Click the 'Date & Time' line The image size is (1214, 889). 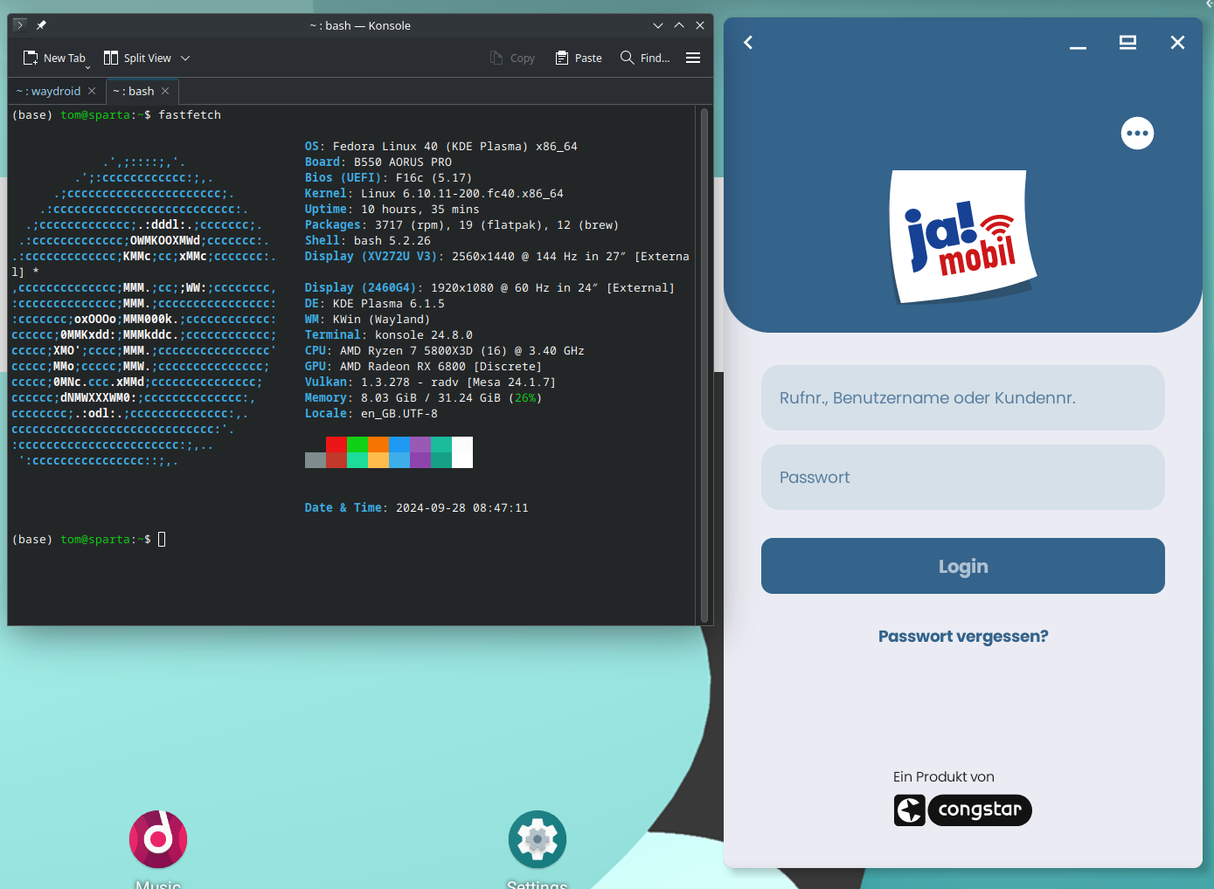pos(416,508)
